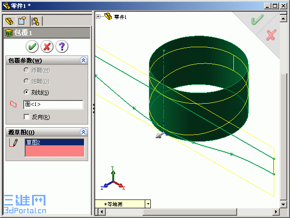
Task: Switch to the ConfigurationManager tab
Action: click(36, 21)
